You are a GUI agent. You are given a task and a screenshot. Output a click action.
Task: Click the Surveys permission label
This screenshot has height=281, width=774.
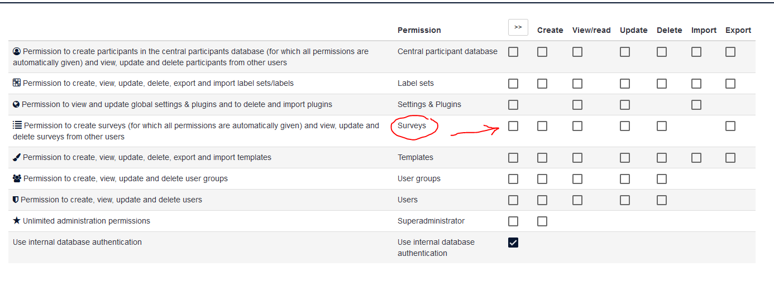point(412,125)
